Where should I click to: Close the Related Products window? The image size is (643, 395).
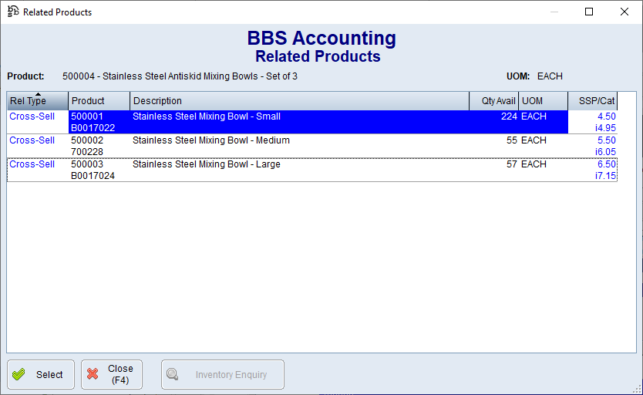pos(624,12)
